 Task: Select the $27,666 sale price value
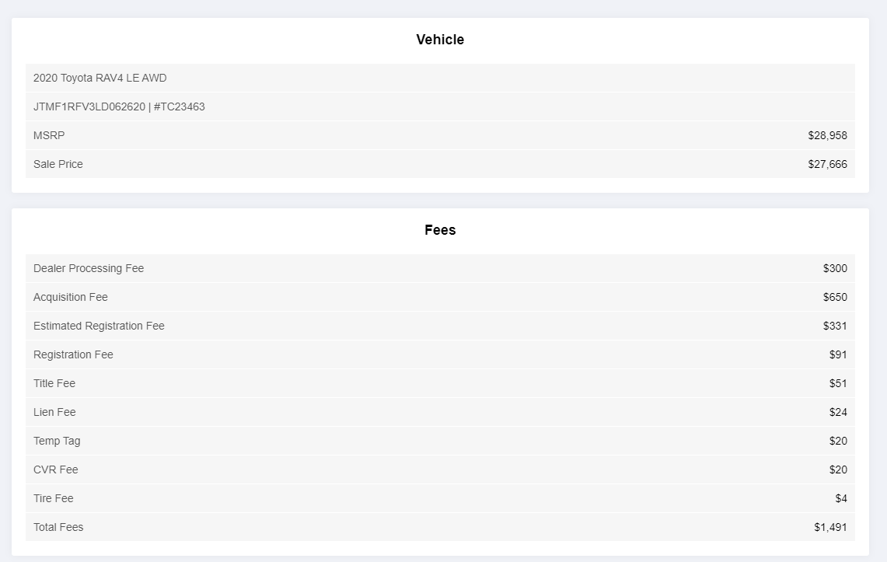tap(828, 165)
